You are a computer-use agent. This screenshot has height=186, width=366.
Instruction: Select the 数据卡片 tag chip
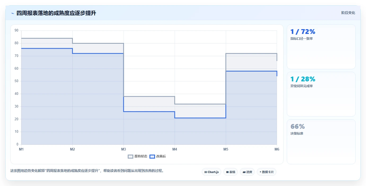(267, 172)
